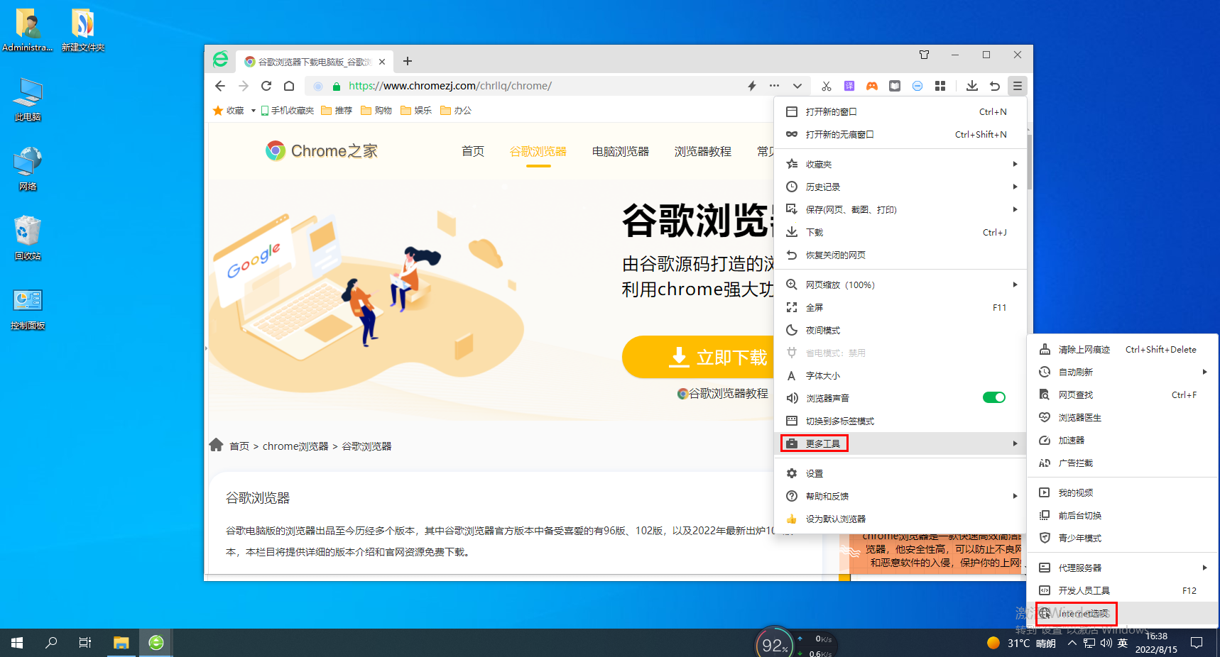Go to browser home page icon
The image size is (1220, 657).
coord(289,86)
